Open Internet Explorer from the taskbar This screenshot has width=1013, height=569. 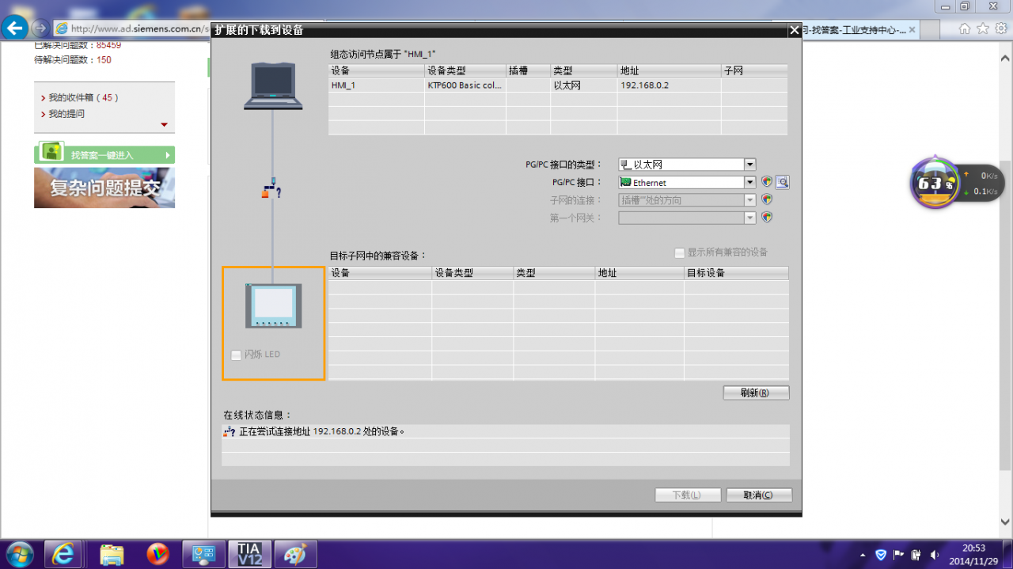point(63,554)
